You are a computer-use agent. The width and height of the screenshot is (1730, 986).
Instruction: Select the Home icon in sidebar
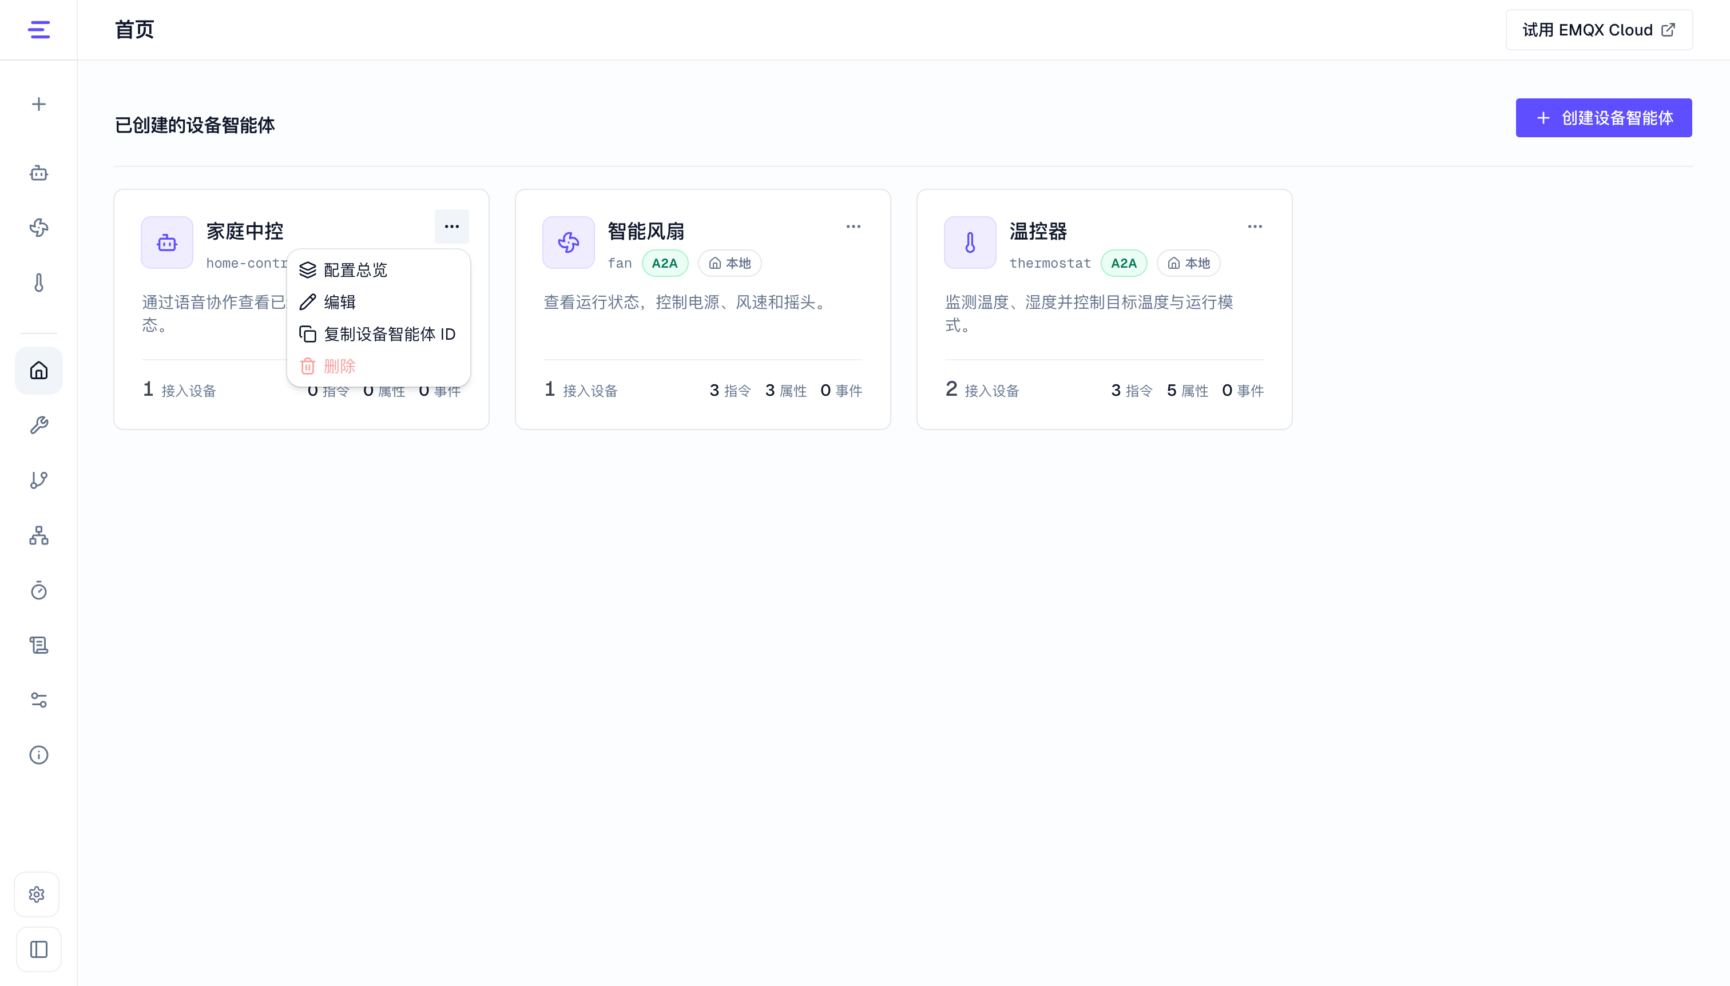pos(38,371)
